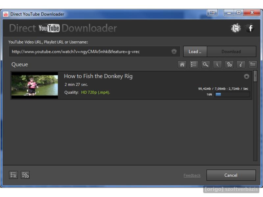
Task: Select the title How to Fish the Donkey Rig
Action: point(98,76)
